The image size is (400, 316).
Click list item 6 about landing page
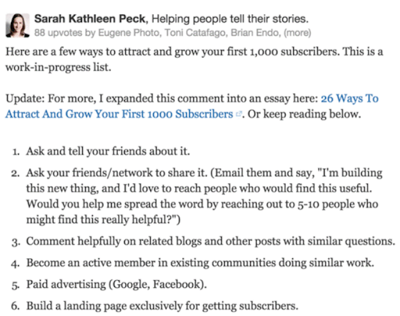point(162,306)
